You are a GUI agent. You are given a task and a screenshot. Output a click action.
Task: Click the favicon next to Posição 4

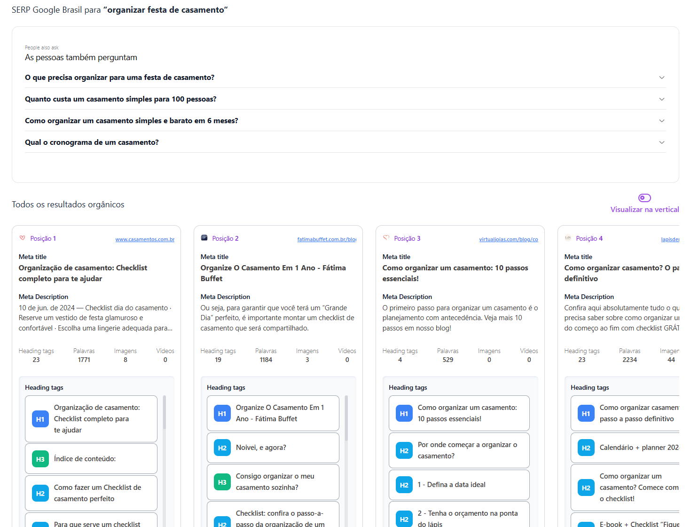[x=568, y=238]
